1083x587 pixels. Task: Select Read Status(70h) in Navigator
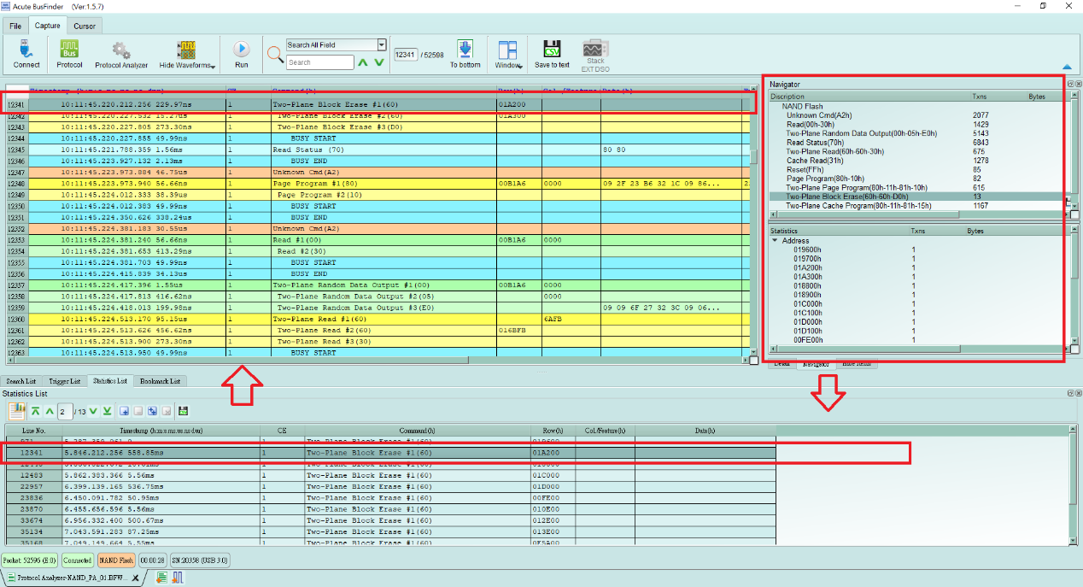click(816, 143)
